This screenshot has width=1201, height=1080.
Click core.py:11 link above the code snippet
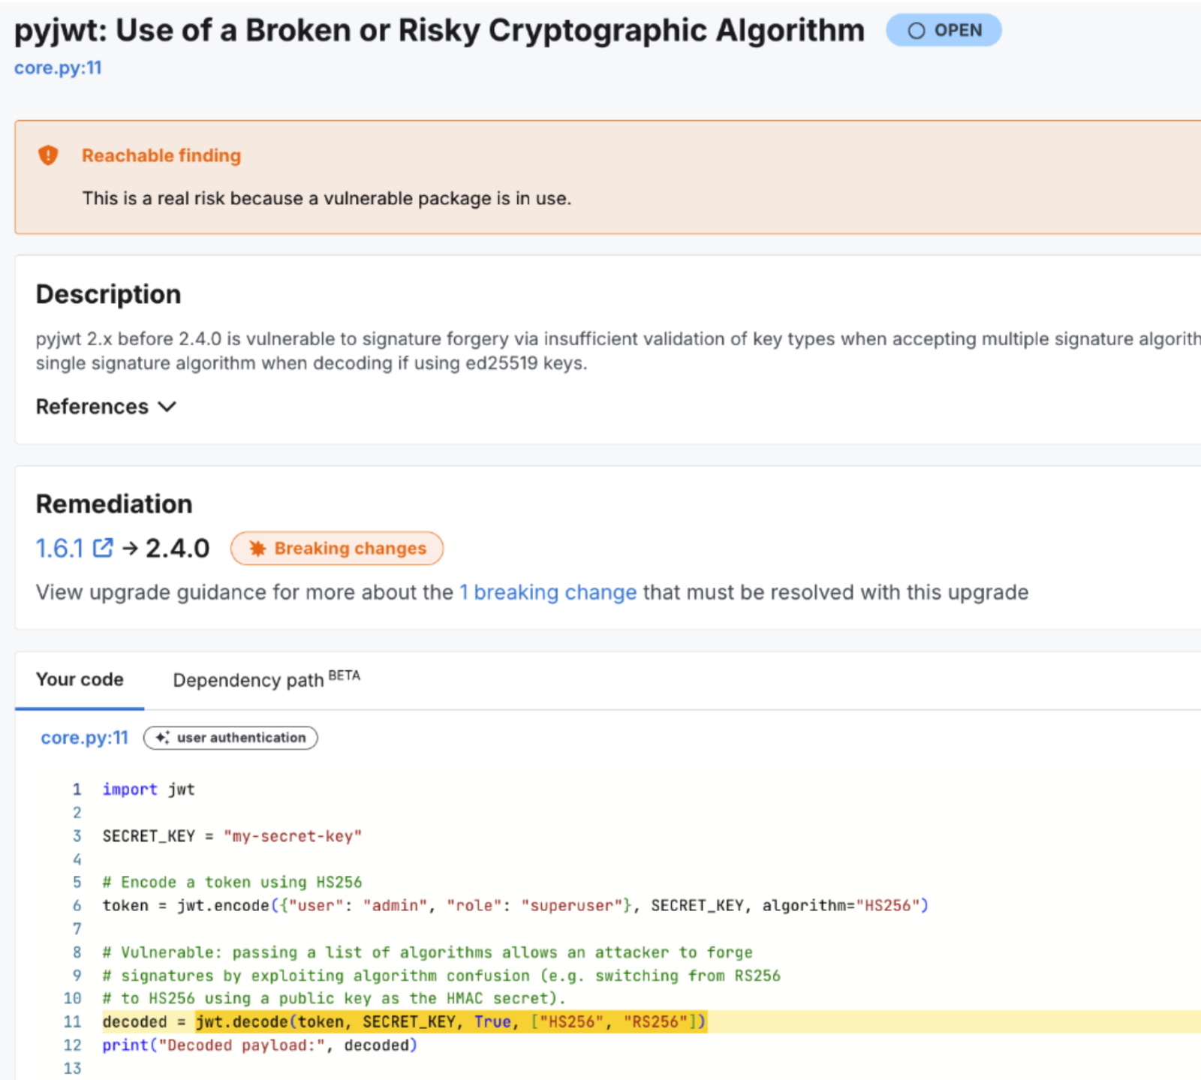coord(84,738)
